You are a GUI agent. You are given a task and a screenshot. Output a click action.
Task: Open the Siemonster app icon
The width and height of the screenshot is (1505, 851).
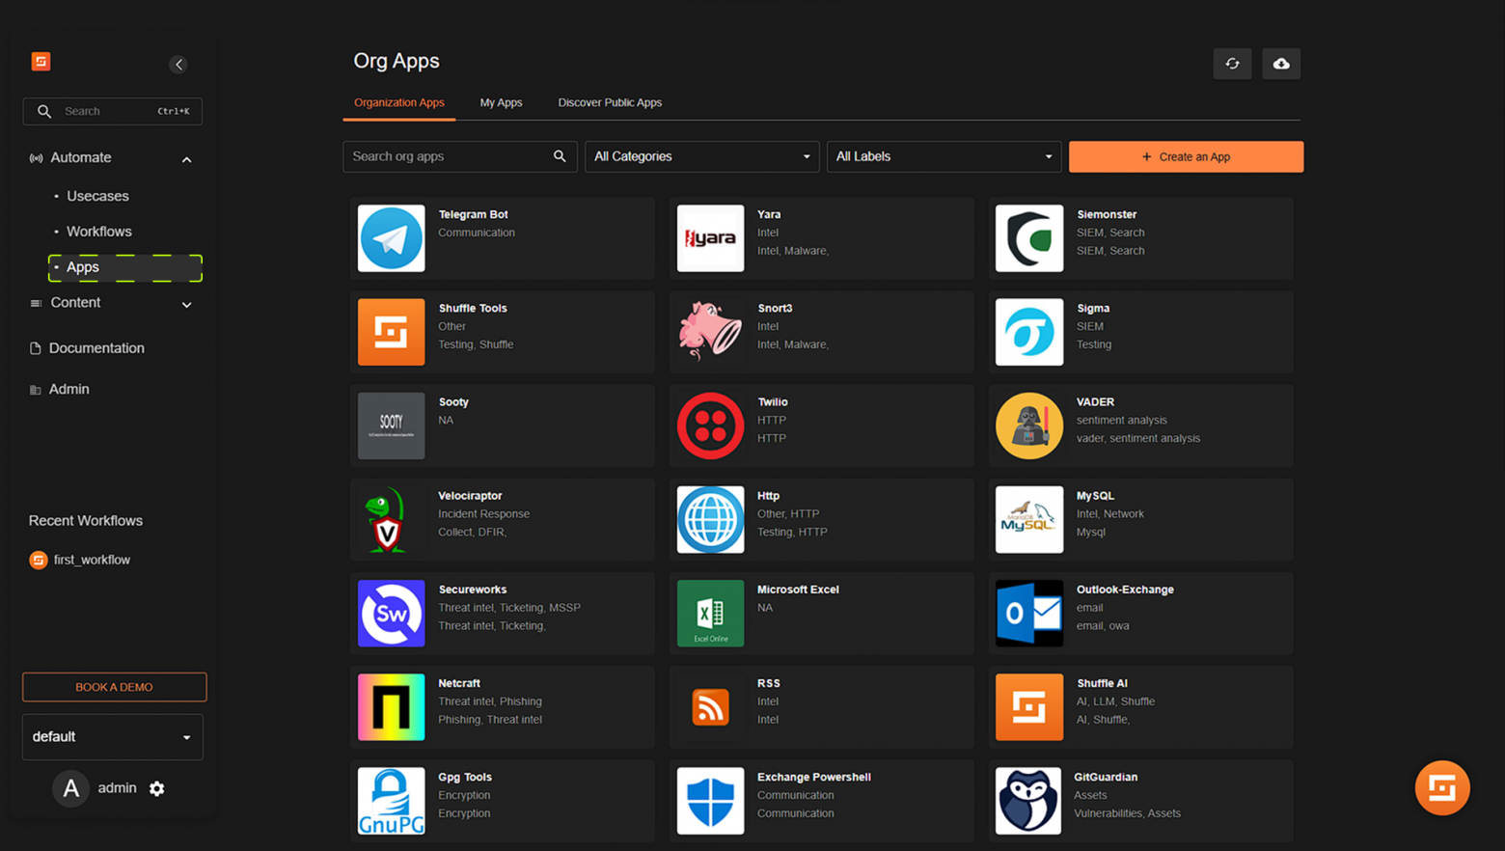(x=1029, y=238)
